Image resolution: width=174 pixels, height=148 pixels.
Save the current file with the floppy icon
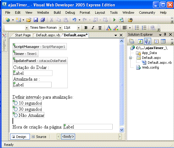36,20
